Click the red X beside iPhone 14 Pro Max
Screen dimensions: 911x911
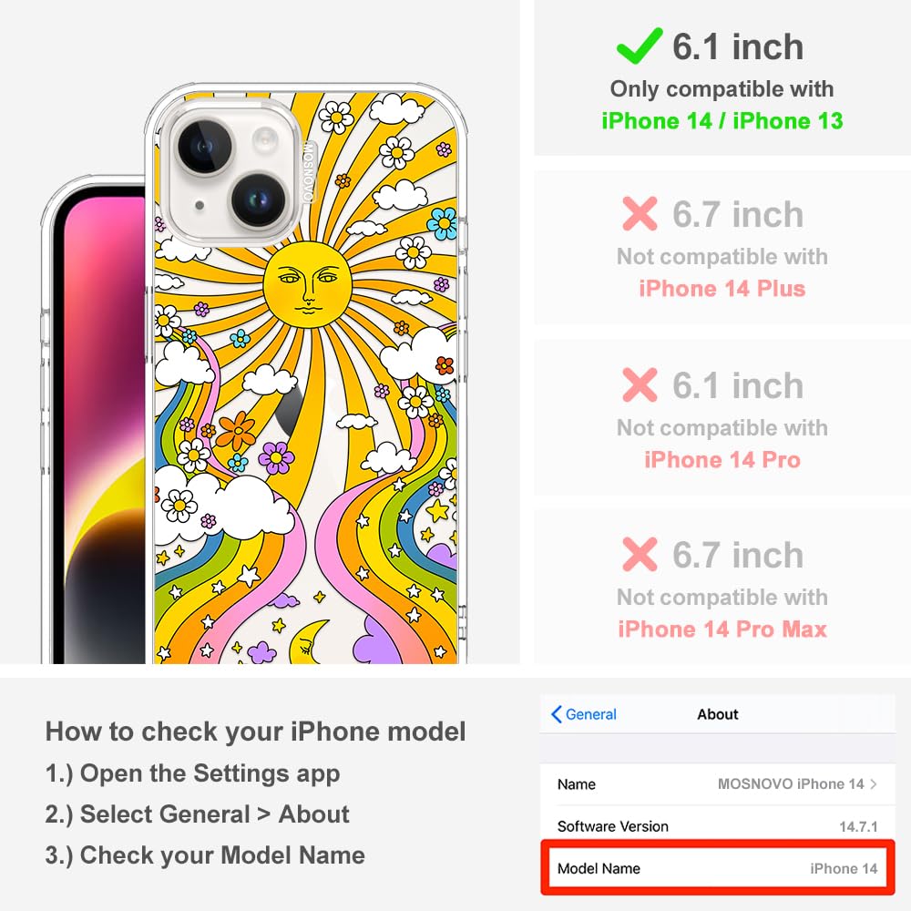click(x=640, y=554)
